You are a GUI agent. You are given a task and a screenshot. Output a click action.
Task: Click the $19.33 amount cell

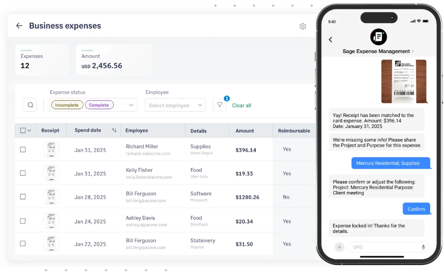click(x=244, y=174)
